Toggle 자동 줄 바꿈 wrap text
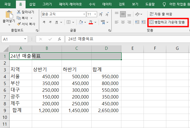The height and width of the screenshot is (128, 190). tap(161, 14)
